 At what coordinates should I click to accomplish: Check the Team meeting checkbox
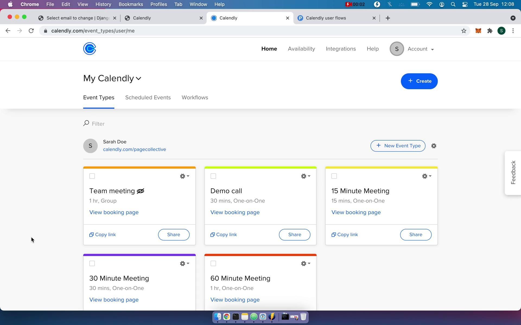92,176
